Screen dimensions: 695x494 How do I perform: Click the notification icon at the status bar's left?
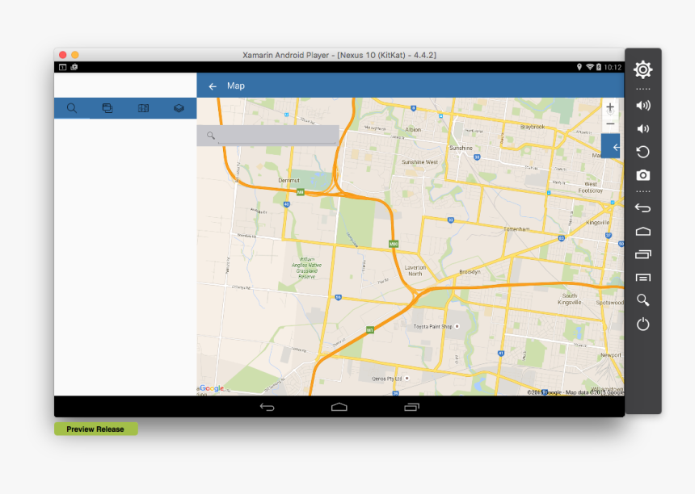point(62,67)
